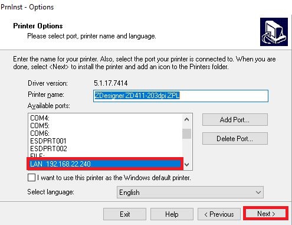The width and height of the screenshot is (292, 225).
Task: Click the Next button
Action: coord(266,214)
